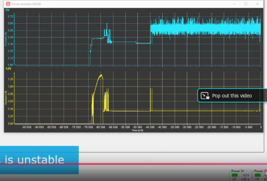Click the Power 5V group label
The width and height of the screenshot is (267, 181).
pos(237,171)
